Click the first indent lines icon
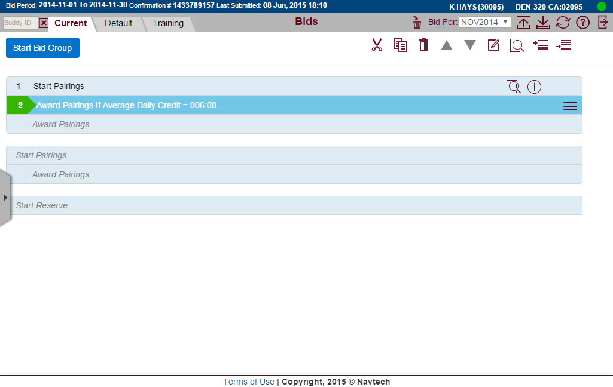This screenshot has width=613, height=387. [x=540, y=45]
